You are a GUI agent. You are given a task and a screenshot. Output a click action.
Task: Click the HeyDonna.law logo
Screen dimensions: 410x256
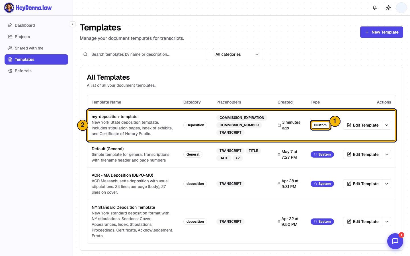[x=28, y=8]
